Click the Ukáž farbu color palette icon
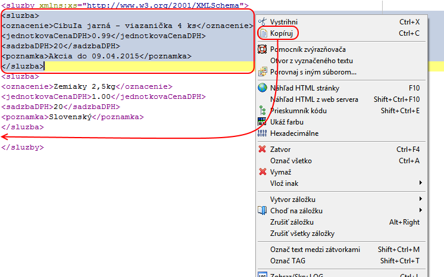 [x=262, y=122]
